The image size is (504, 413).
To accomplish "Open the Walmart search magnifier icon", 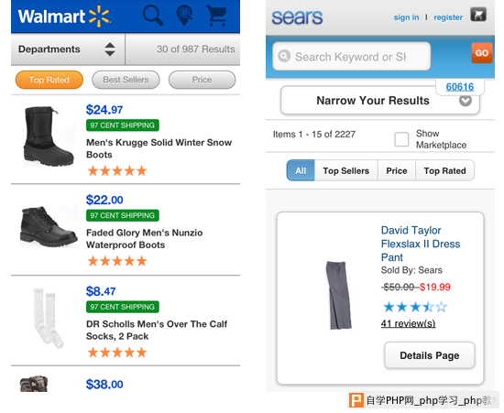I will tap(153, 15).
